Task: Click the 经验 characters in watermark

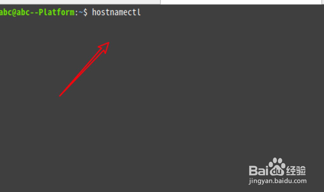Action: point(296,170)
